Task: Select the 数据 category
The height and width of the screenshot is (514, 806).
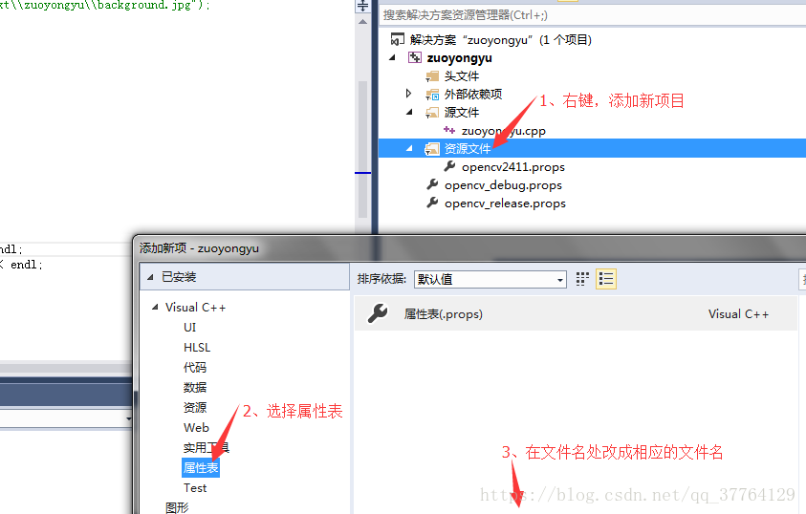Action: pos(195,387)
